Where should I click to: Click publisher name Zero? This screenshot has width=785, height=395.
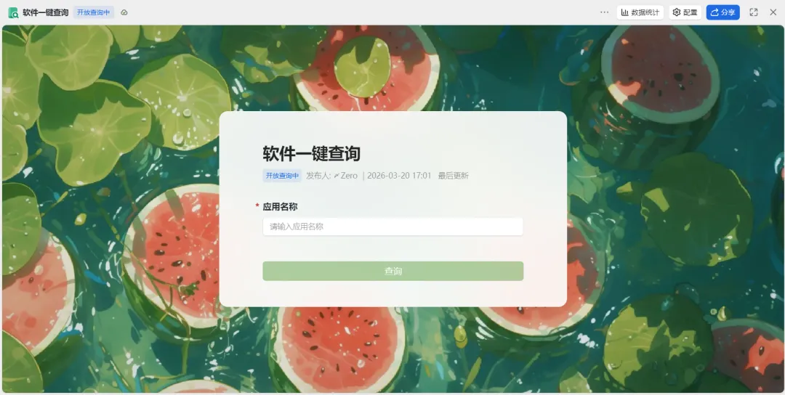349,176
